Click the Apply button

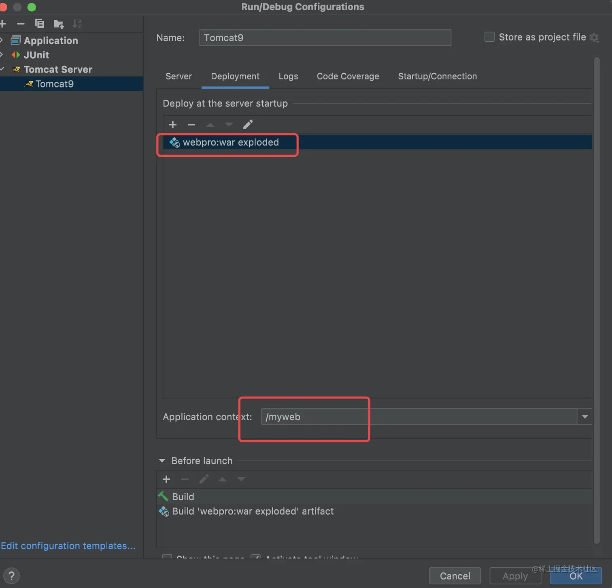(515, 576)
